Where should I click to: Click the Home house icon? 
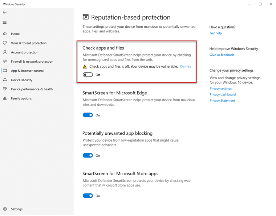coord(5,34)
